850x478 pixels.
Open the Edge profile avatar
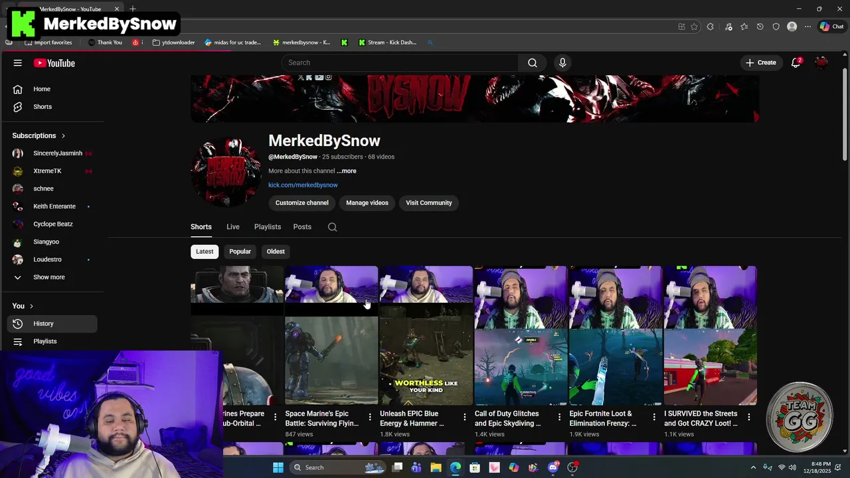792,27
